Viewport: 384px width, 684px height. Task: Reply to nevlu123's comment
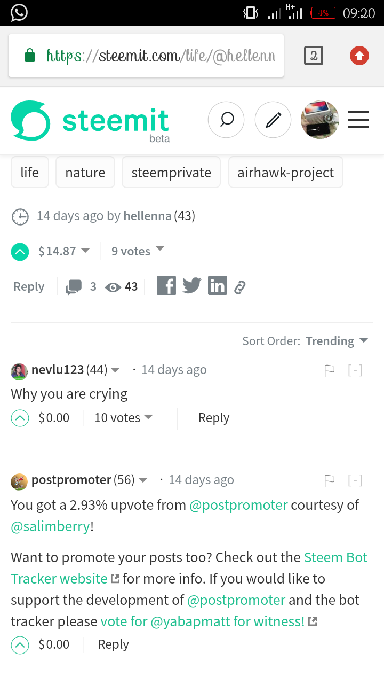click(x=213, y=417)
